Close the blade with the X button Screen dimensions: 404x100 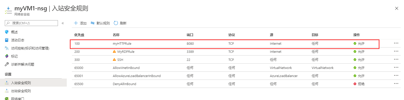[397, 8]
